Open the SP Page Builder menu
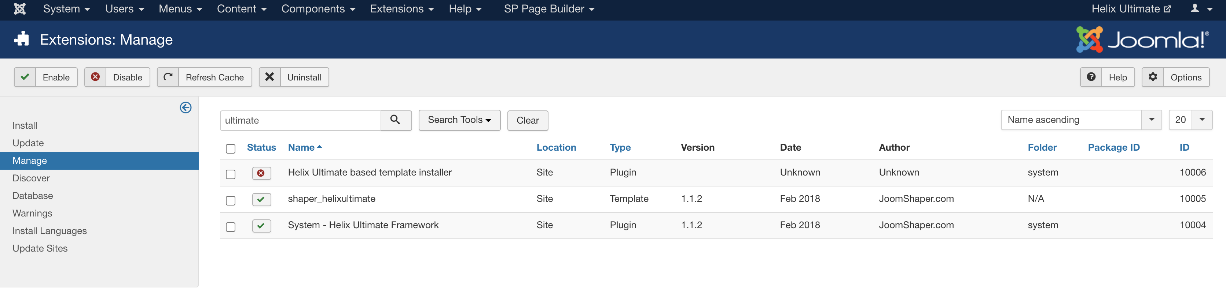 (548, 9)
